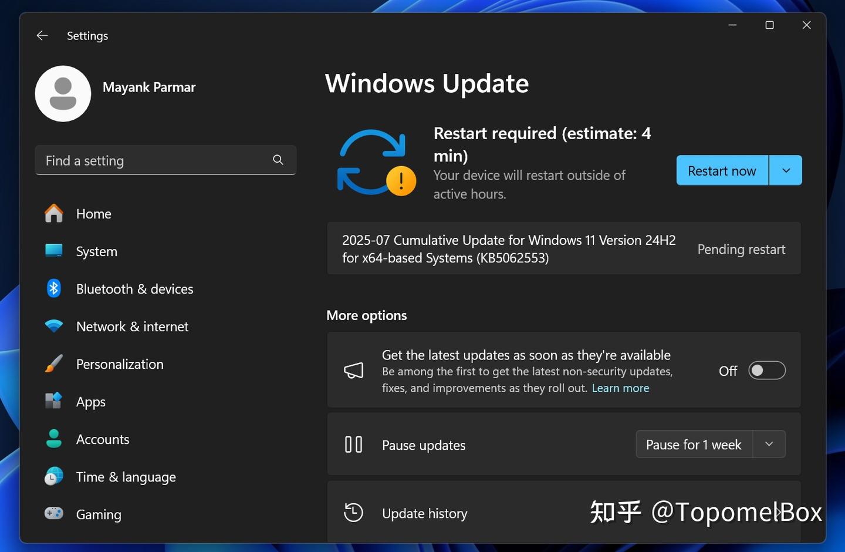Image resolution: width=845 pixels, height=552 pixels.
Task: Click the Find a setting search box
Action: pos(166,160)
